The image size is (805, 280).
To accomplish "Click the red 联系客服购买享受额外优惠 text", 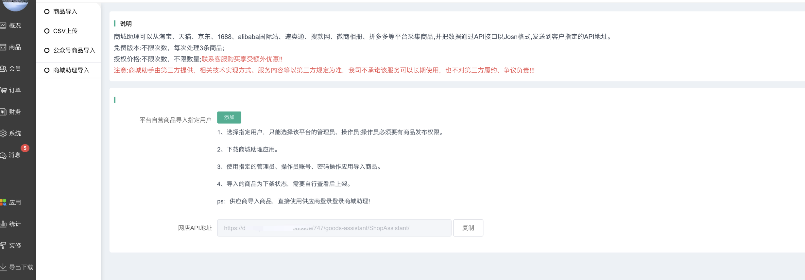I will [242, 59].
